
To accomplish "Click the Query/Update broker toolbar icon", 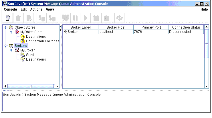I will point(65,18).
